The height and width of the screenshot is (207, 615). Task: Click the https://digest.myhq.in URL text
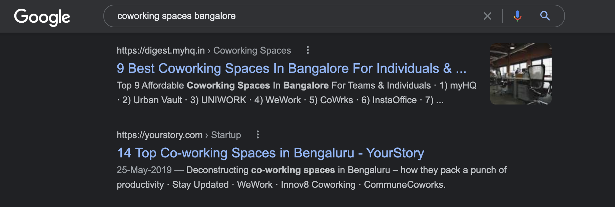tap(161, 50)
